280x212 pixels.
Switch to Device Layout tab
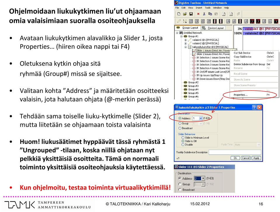[x=213, y=28]
